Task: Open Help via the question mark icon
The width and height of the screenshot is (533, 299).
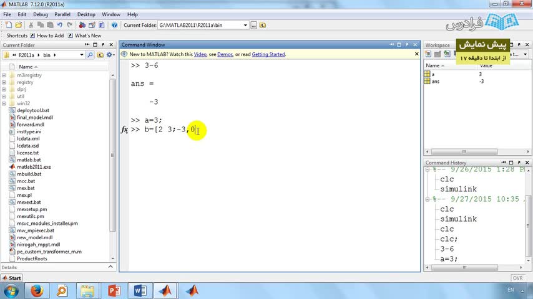Action: (115, 25)
